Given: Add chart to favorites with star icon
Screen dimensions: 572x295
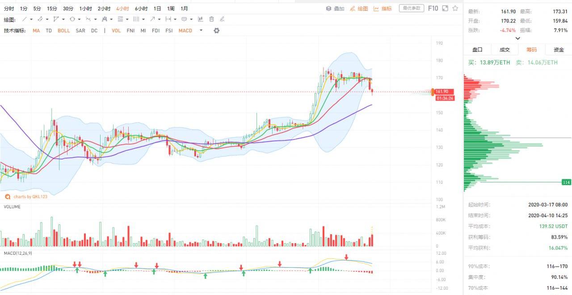Looking at the screenshot, I should [455, 8].
